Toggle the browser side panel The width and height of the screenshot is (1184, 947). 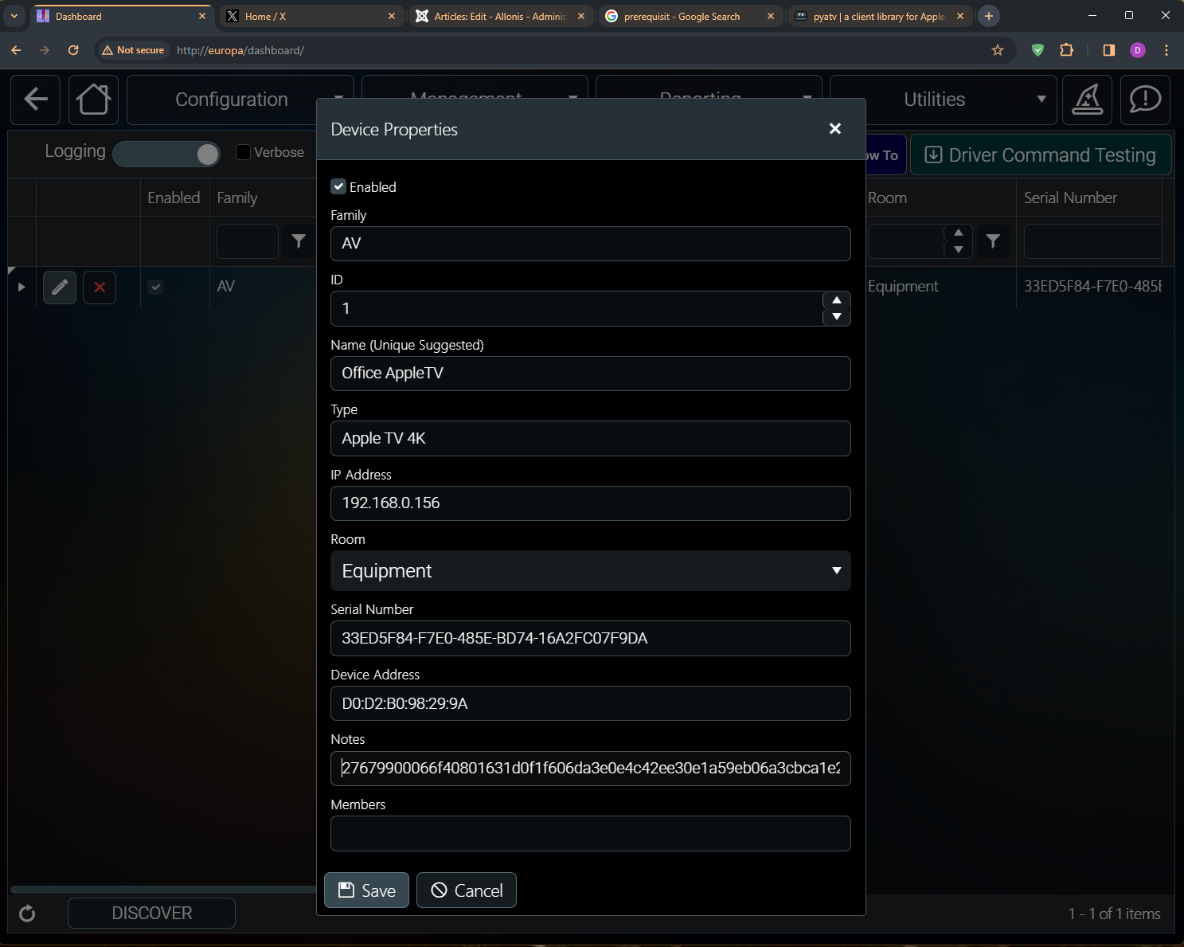point(1108,50)
